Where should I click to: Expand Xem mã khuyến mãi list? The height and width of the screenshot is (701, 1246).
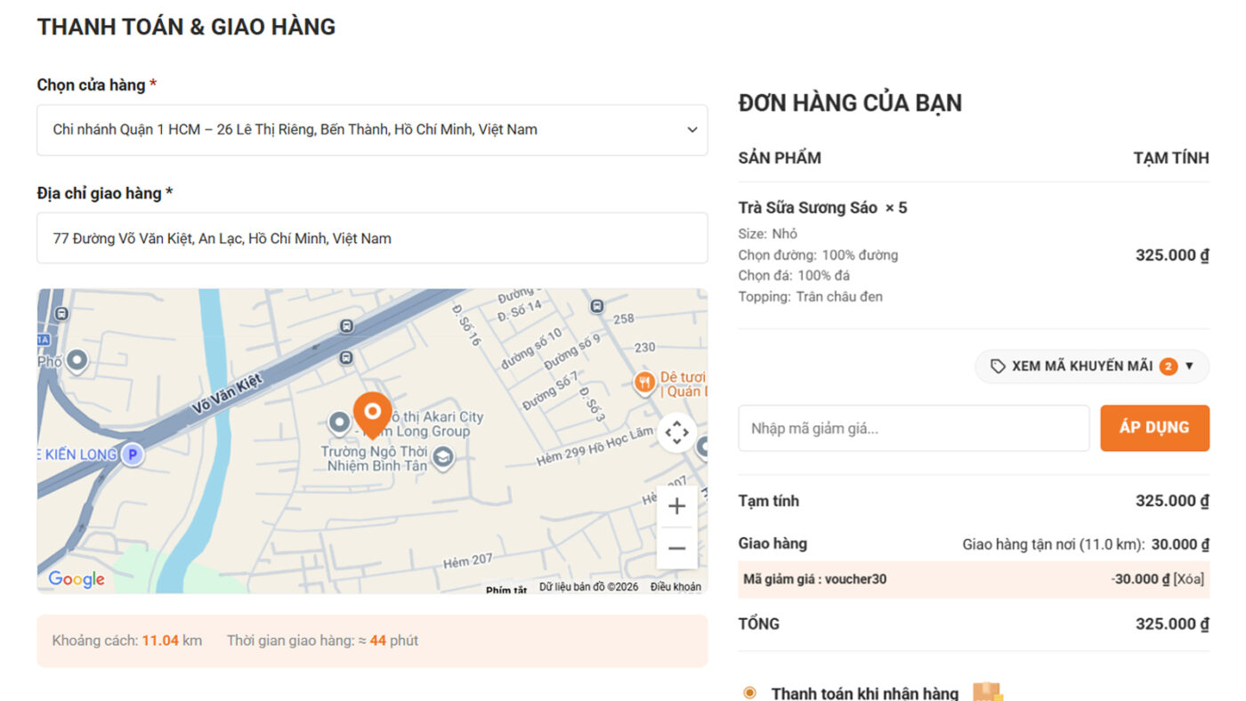tap(1091, 367)
